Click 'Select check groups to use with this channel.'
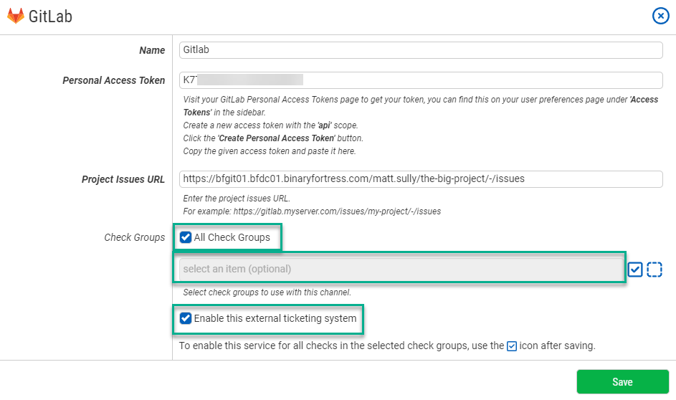Screen dimensions: 676x400 tap(267, 292)
